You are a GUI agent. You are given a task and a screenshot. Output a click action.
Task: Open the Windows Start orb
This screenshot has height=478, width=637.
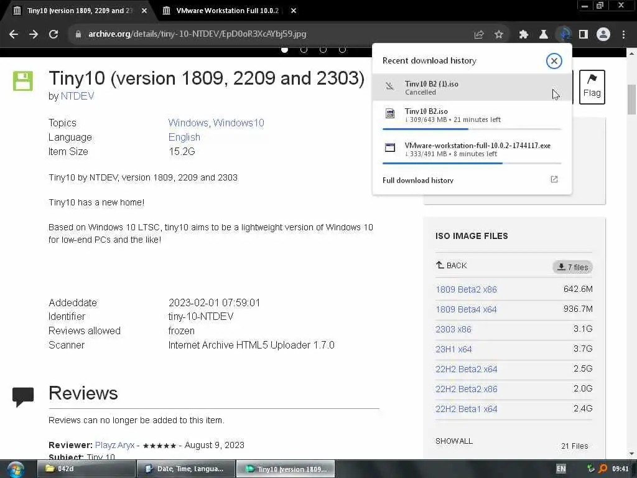tap(16, 469)
